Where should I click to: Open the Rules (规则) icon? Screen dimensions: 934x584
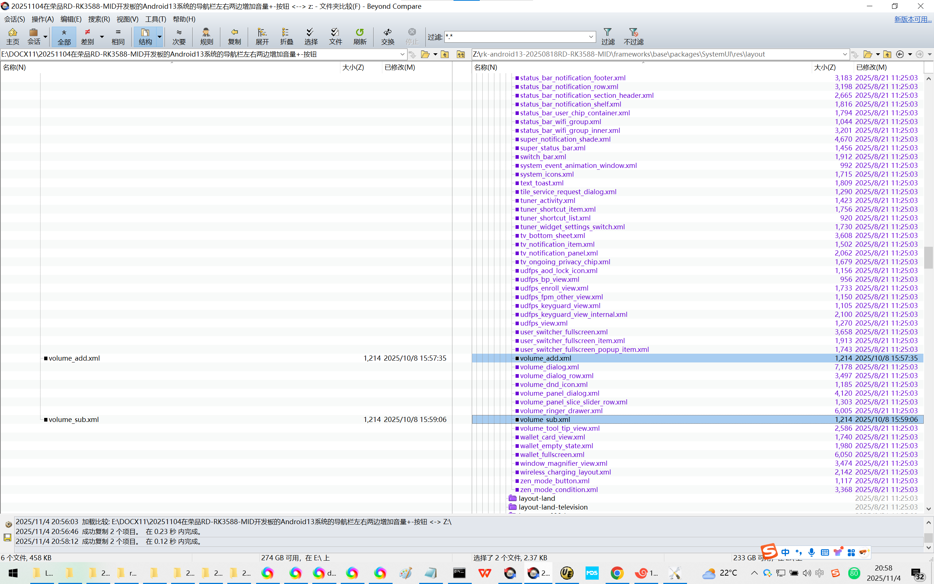click(207, 36)
